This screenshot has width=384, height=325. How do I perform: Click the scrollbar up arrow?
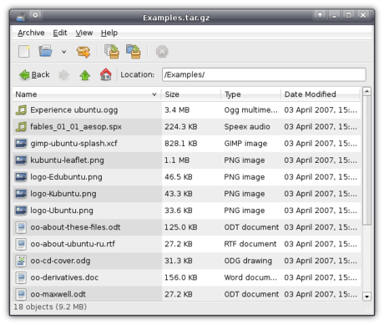[366, 91]
